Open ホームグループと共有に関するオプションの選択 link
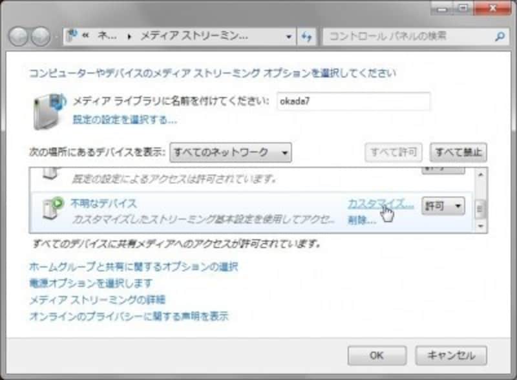Viewport: 517px width, 380px height. pos(134,266)
